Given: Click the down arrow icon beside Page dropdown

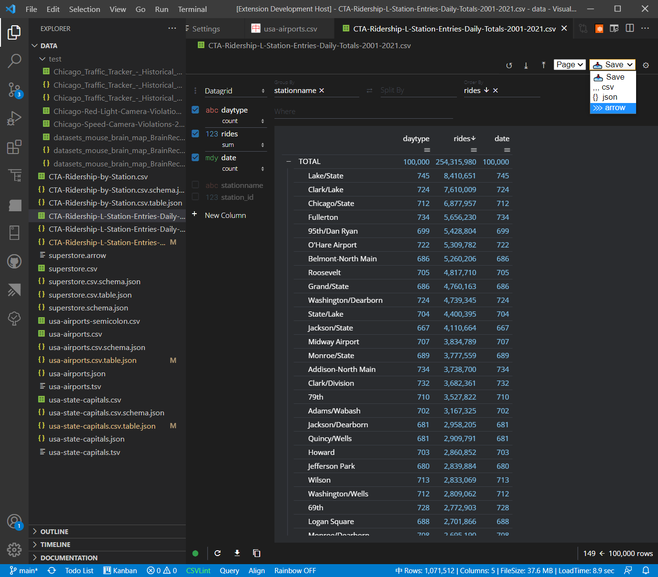Looking at the screenshot, I should tap(526, 65).
